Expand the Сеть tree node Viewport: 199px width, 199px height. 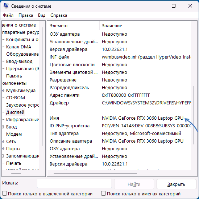3,141
